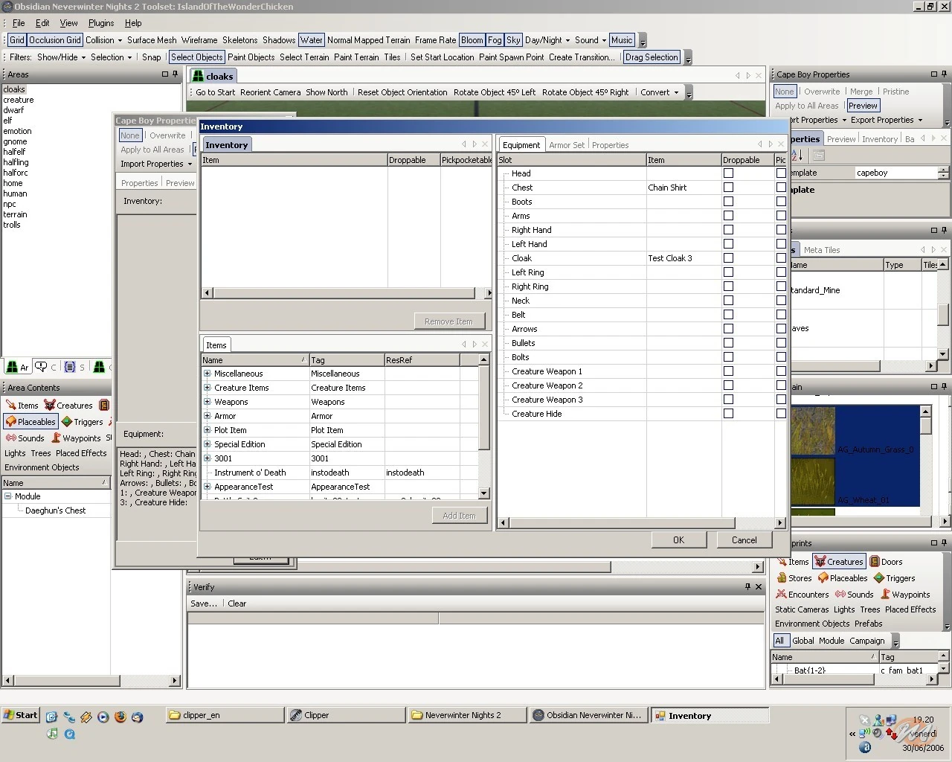Select Waypoints icon in Blueprints panel

pyautogui.click(x=885, y=595)
